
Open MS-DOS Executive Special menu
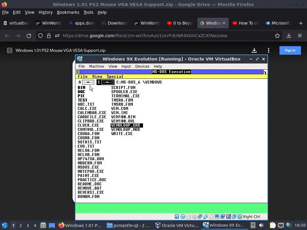(x=115, y=76)
